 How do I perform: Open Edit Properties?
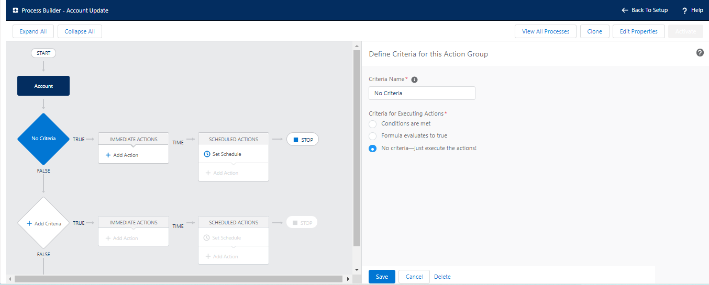pos(639,31)
